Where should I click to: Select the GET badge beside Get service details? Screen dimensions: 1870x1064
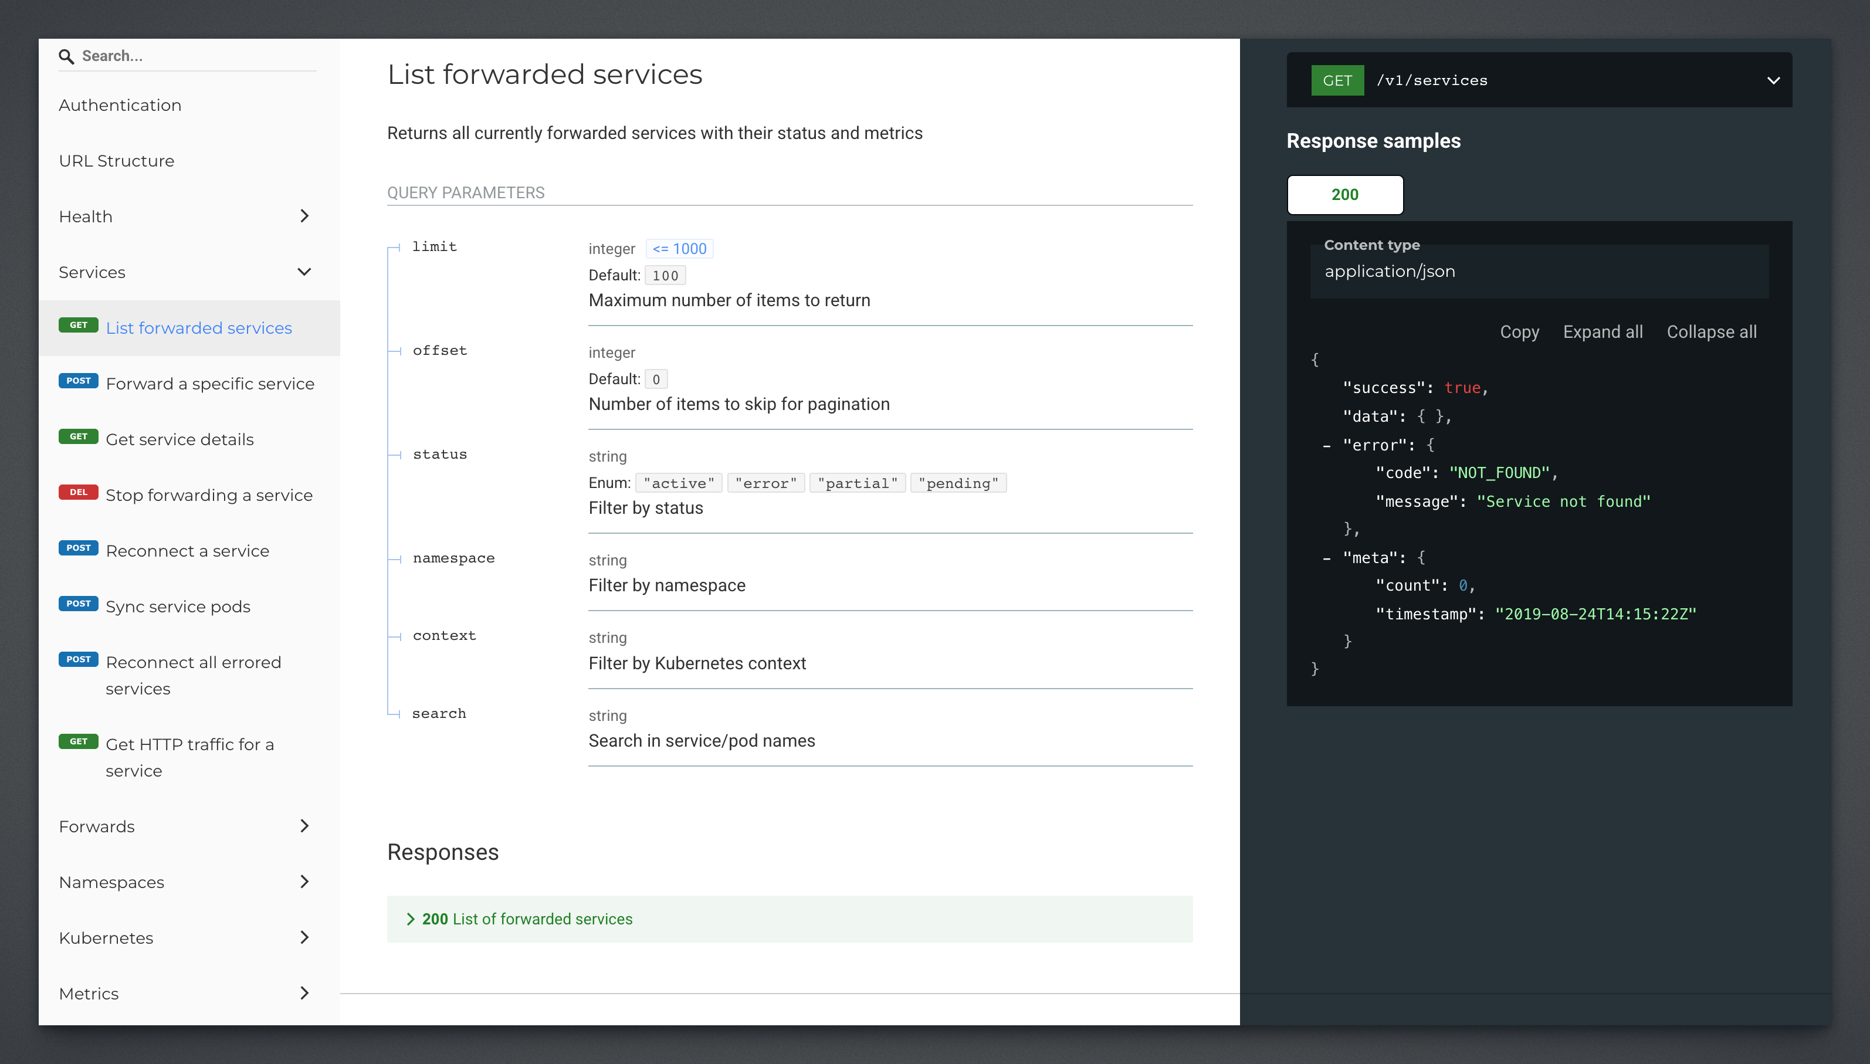tap(78, 436)
